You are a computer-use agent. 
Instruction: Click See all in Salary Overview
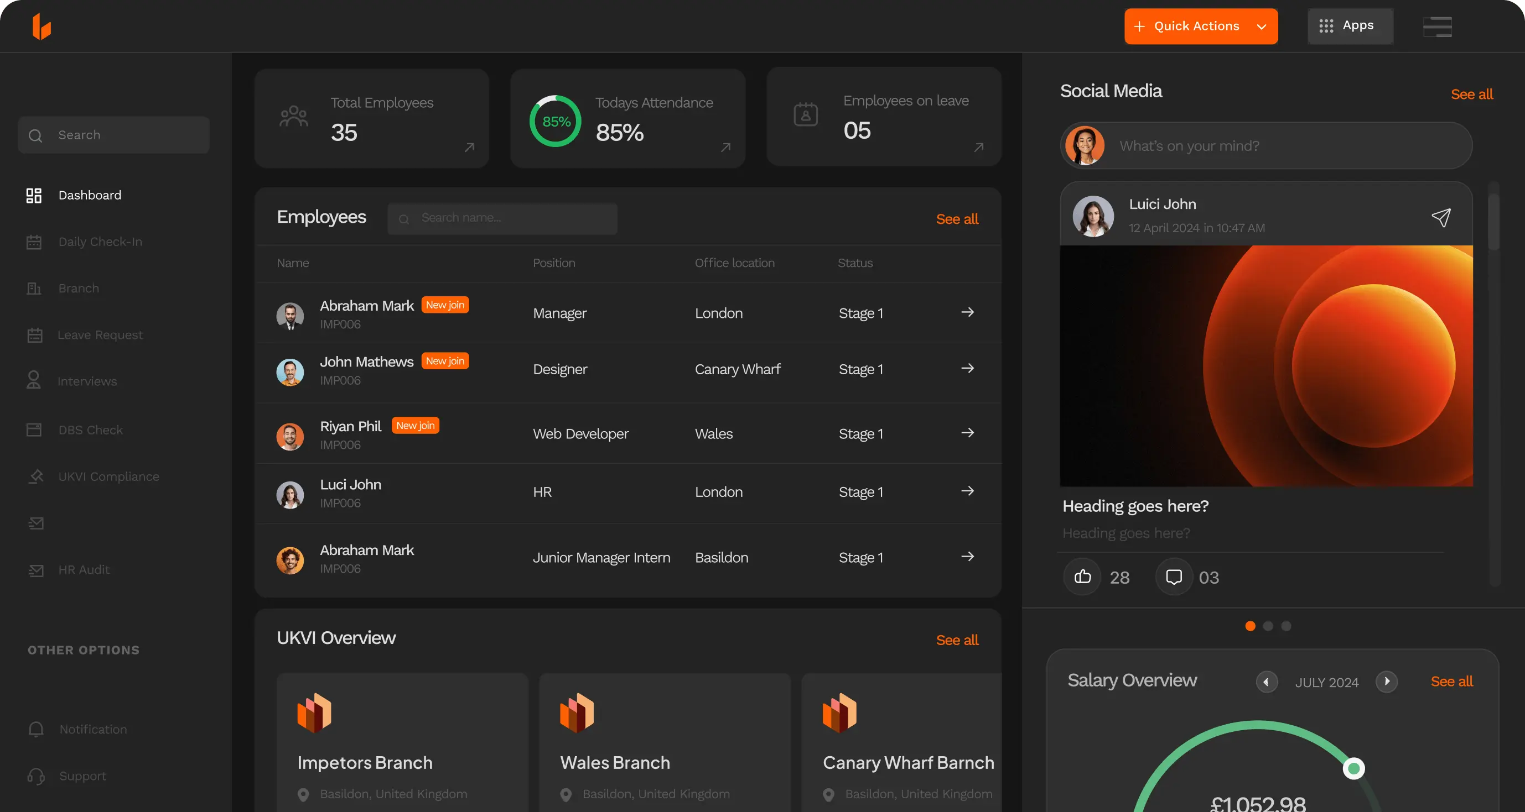point(1451,682)
